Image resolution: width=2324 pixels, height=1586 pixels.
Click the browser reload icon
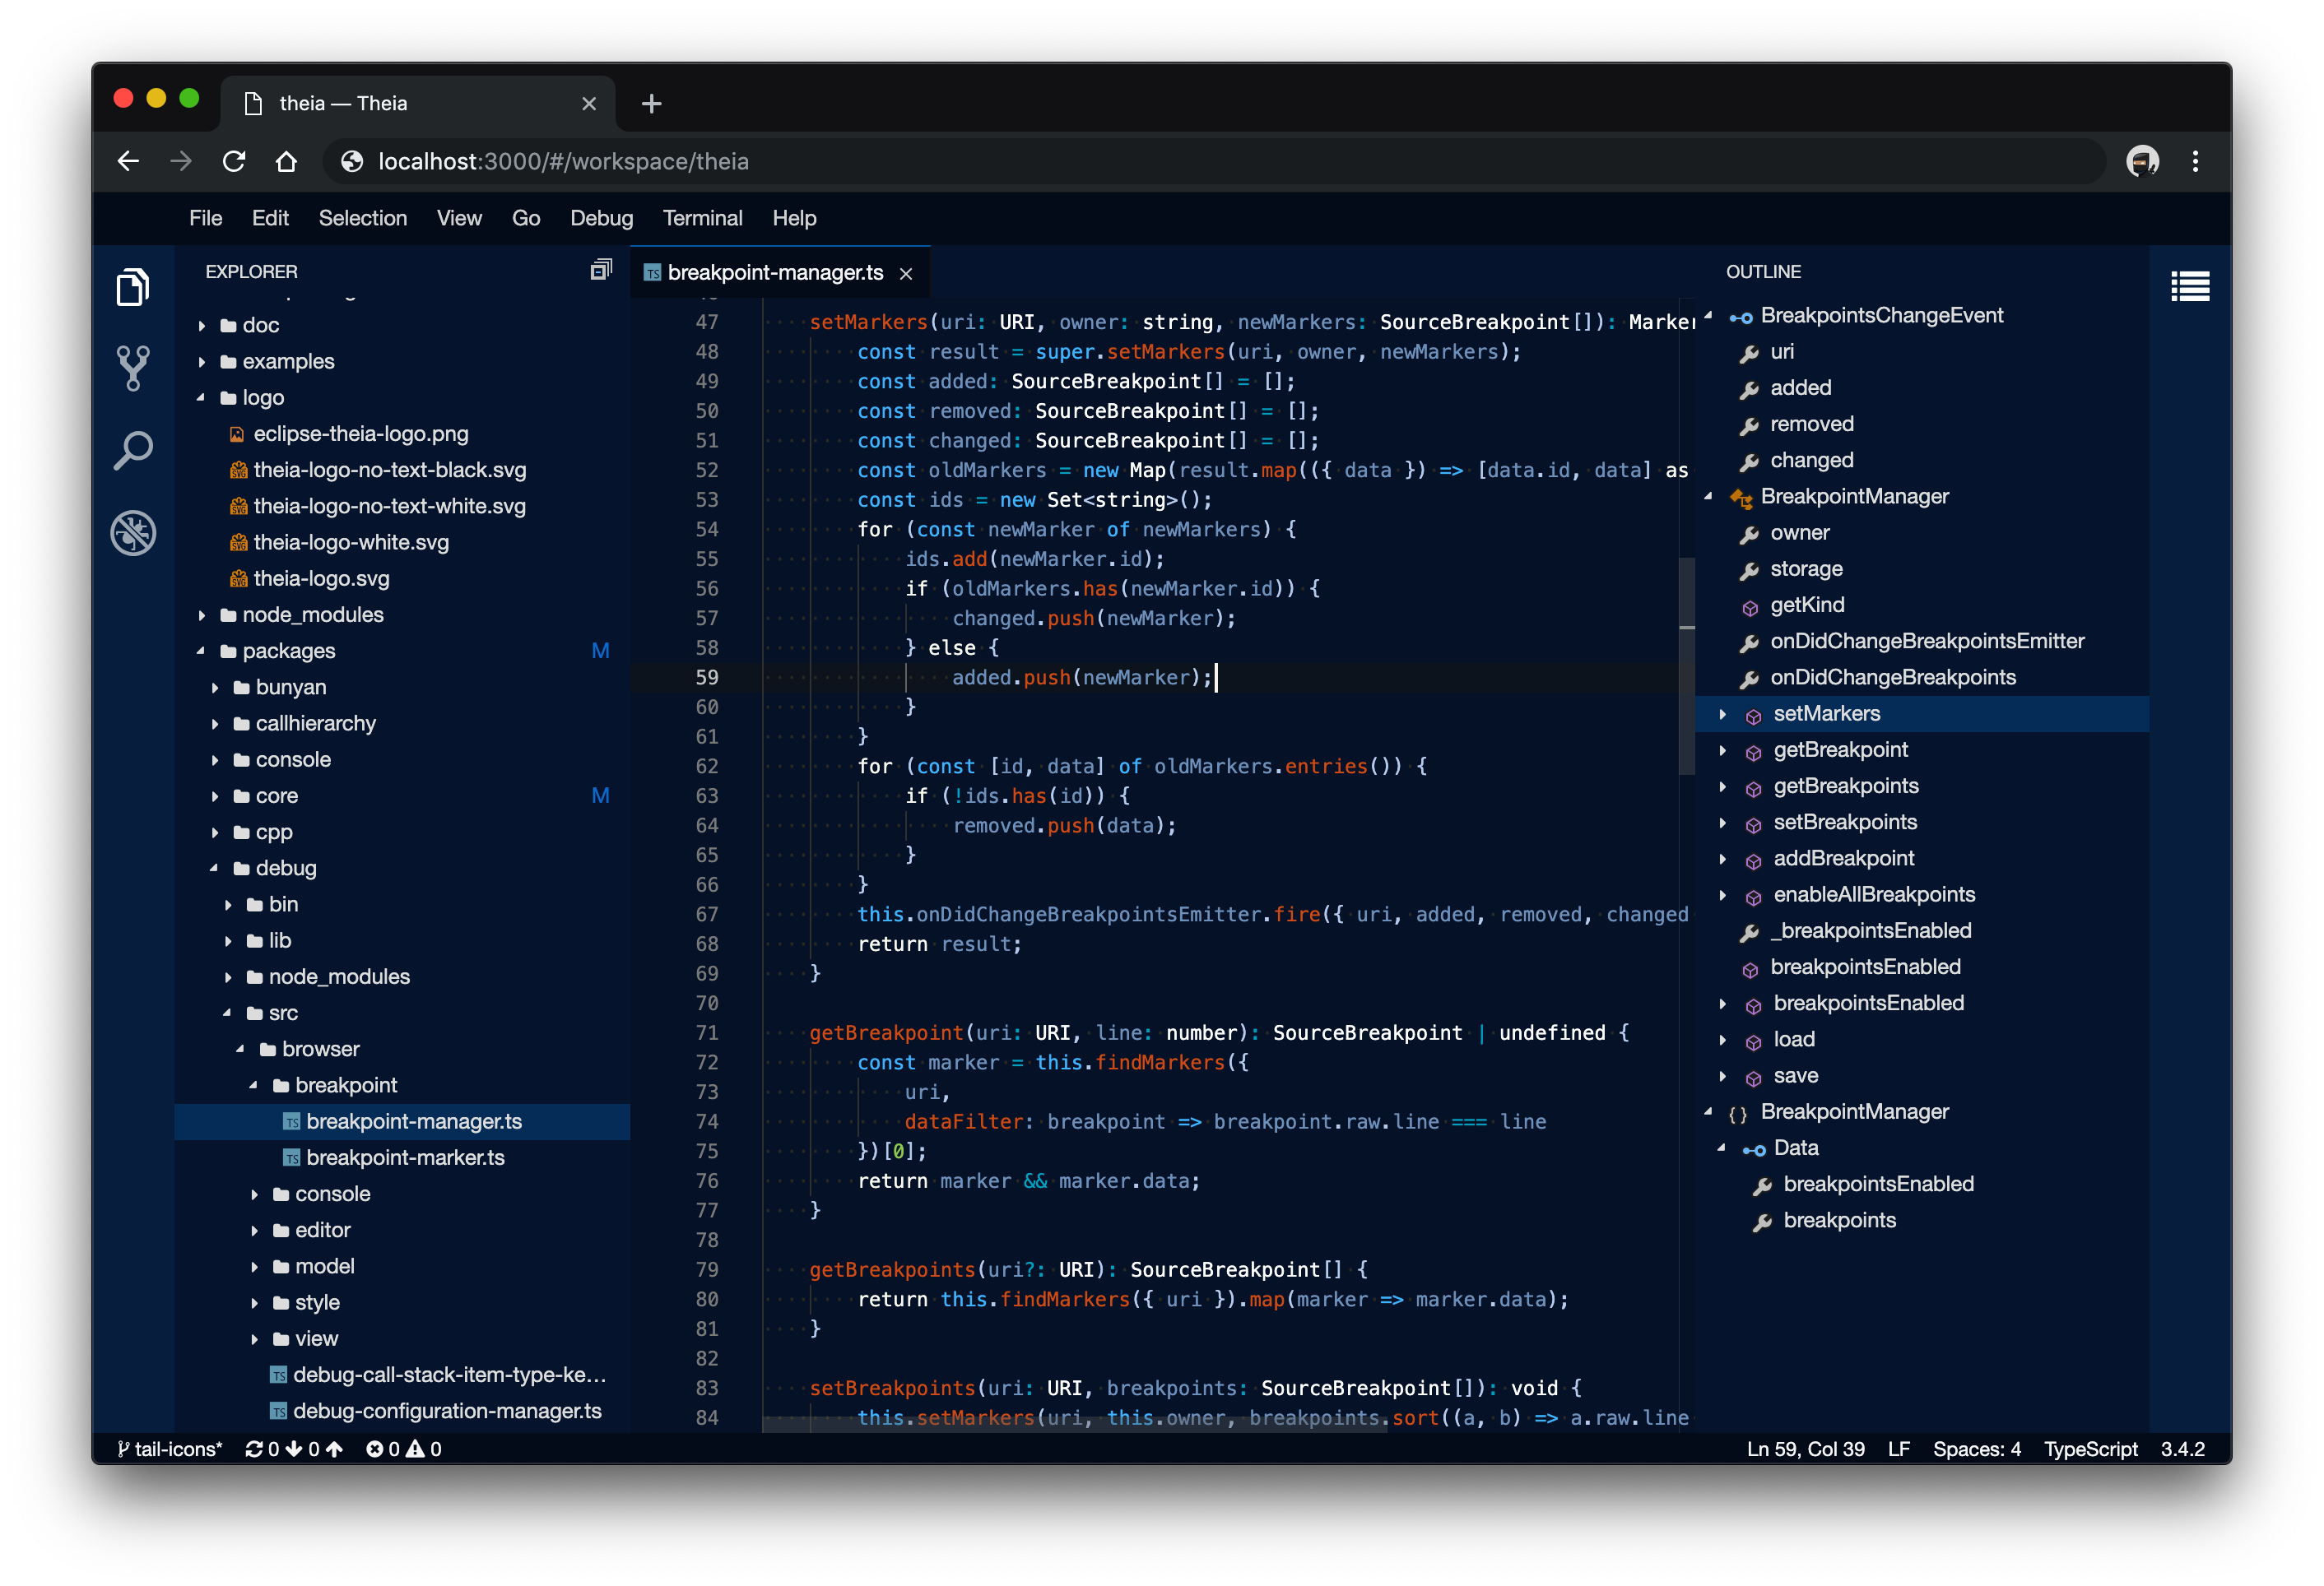(234, 161)
